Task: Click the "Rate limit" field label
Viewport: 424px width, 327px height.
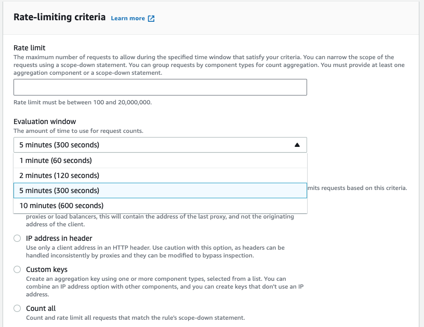Action: [x=29, y=48]
